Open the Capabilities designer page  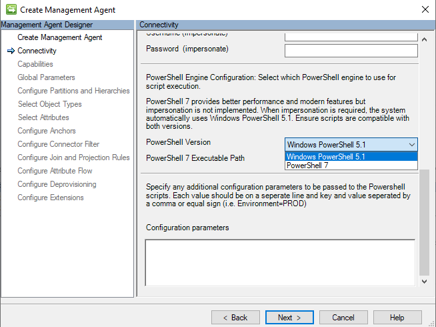(x=35, y=64)
